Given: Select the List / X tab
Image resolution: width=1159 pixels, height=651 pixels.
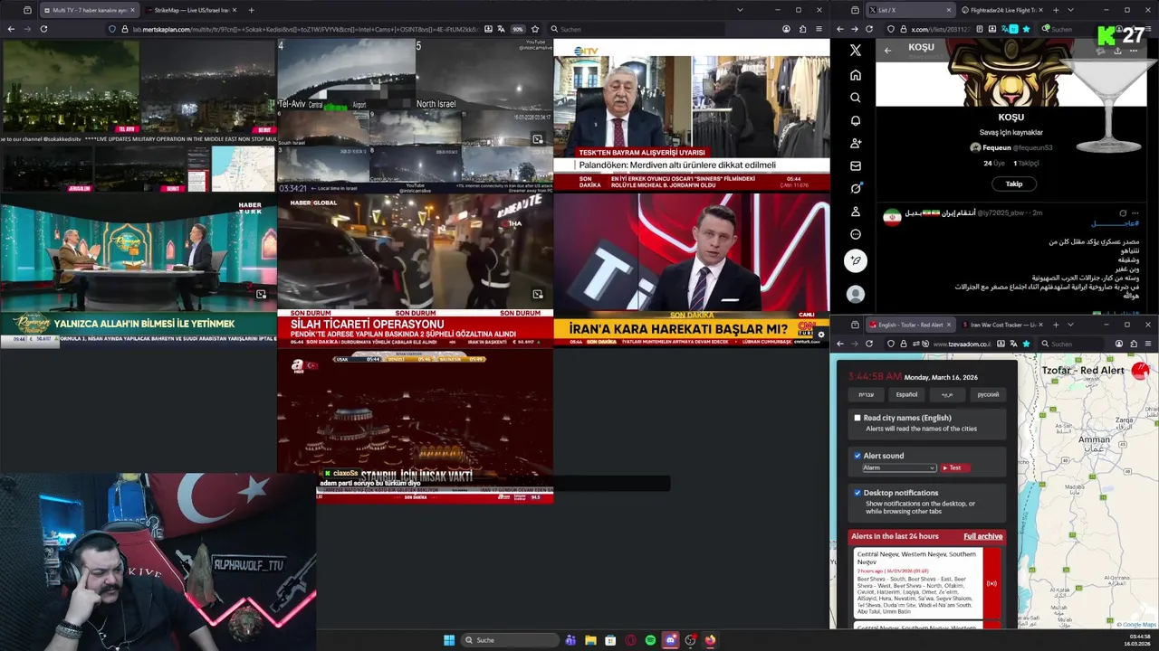Looking at the screenshot, I should [x=911, y=10].
